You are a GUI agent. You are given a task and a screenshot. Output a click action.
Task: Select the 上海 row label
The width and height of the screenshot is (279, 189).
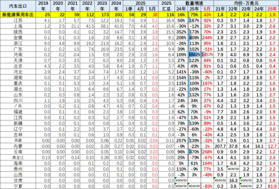pos(18,26)
